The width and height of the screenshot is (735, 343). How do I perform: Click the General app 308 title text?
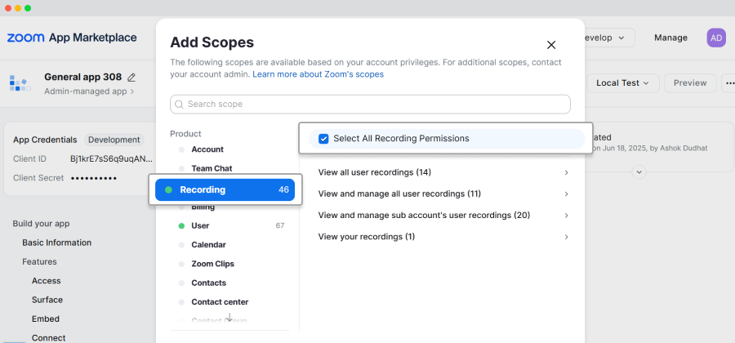point(83,78)
